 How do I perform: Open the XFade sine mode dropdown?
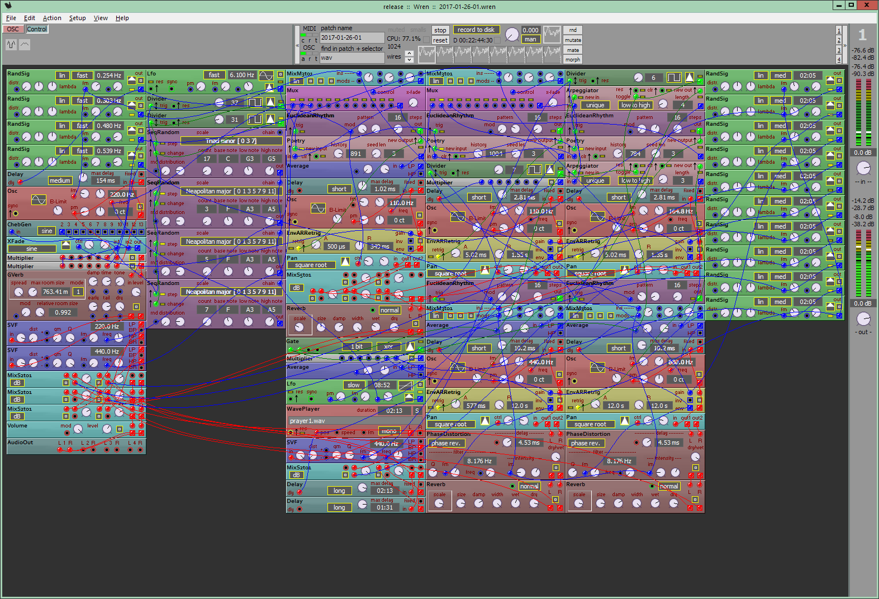click(32, 249)
